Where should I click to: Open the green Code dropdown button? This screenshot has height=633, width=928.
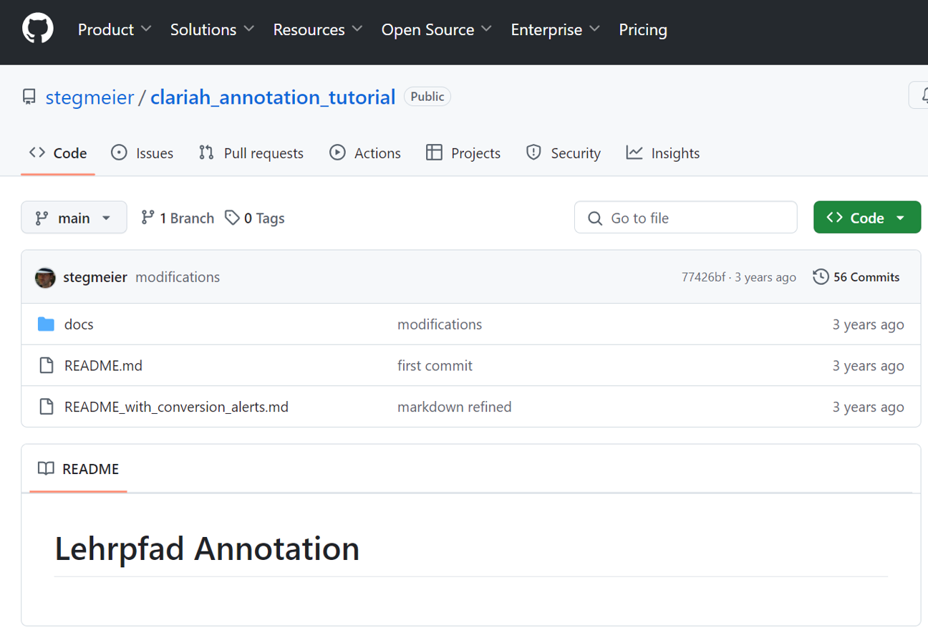tap(866, 218)
